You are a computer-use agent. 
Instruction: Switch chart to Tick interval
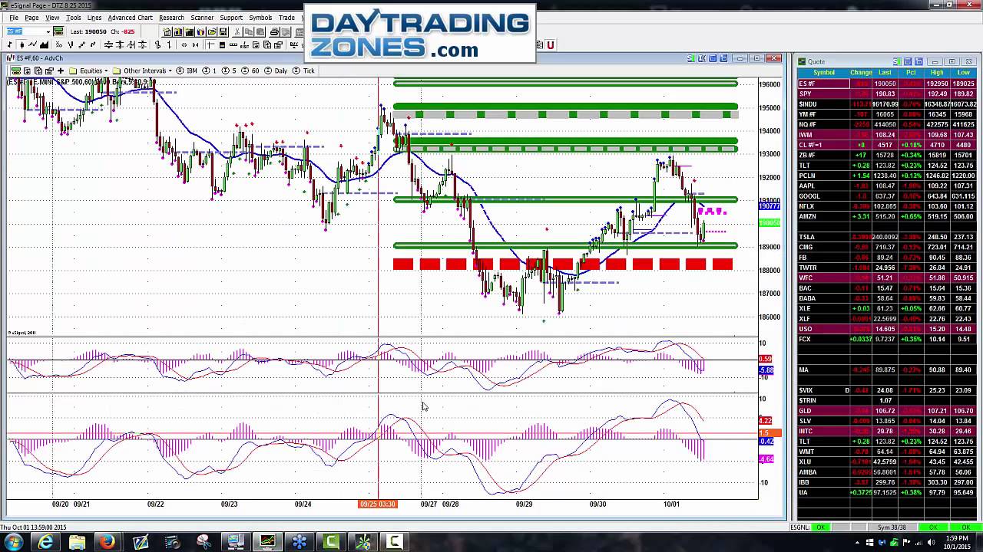[x=303, y=71]
